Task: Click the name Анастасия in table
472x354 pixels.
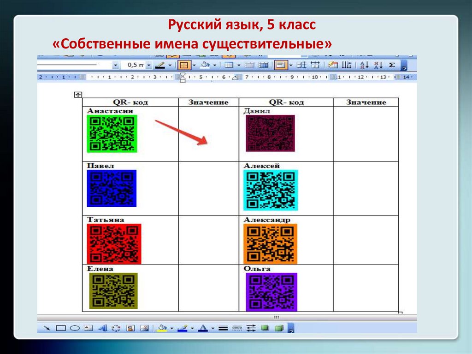Action: (110, 111)
